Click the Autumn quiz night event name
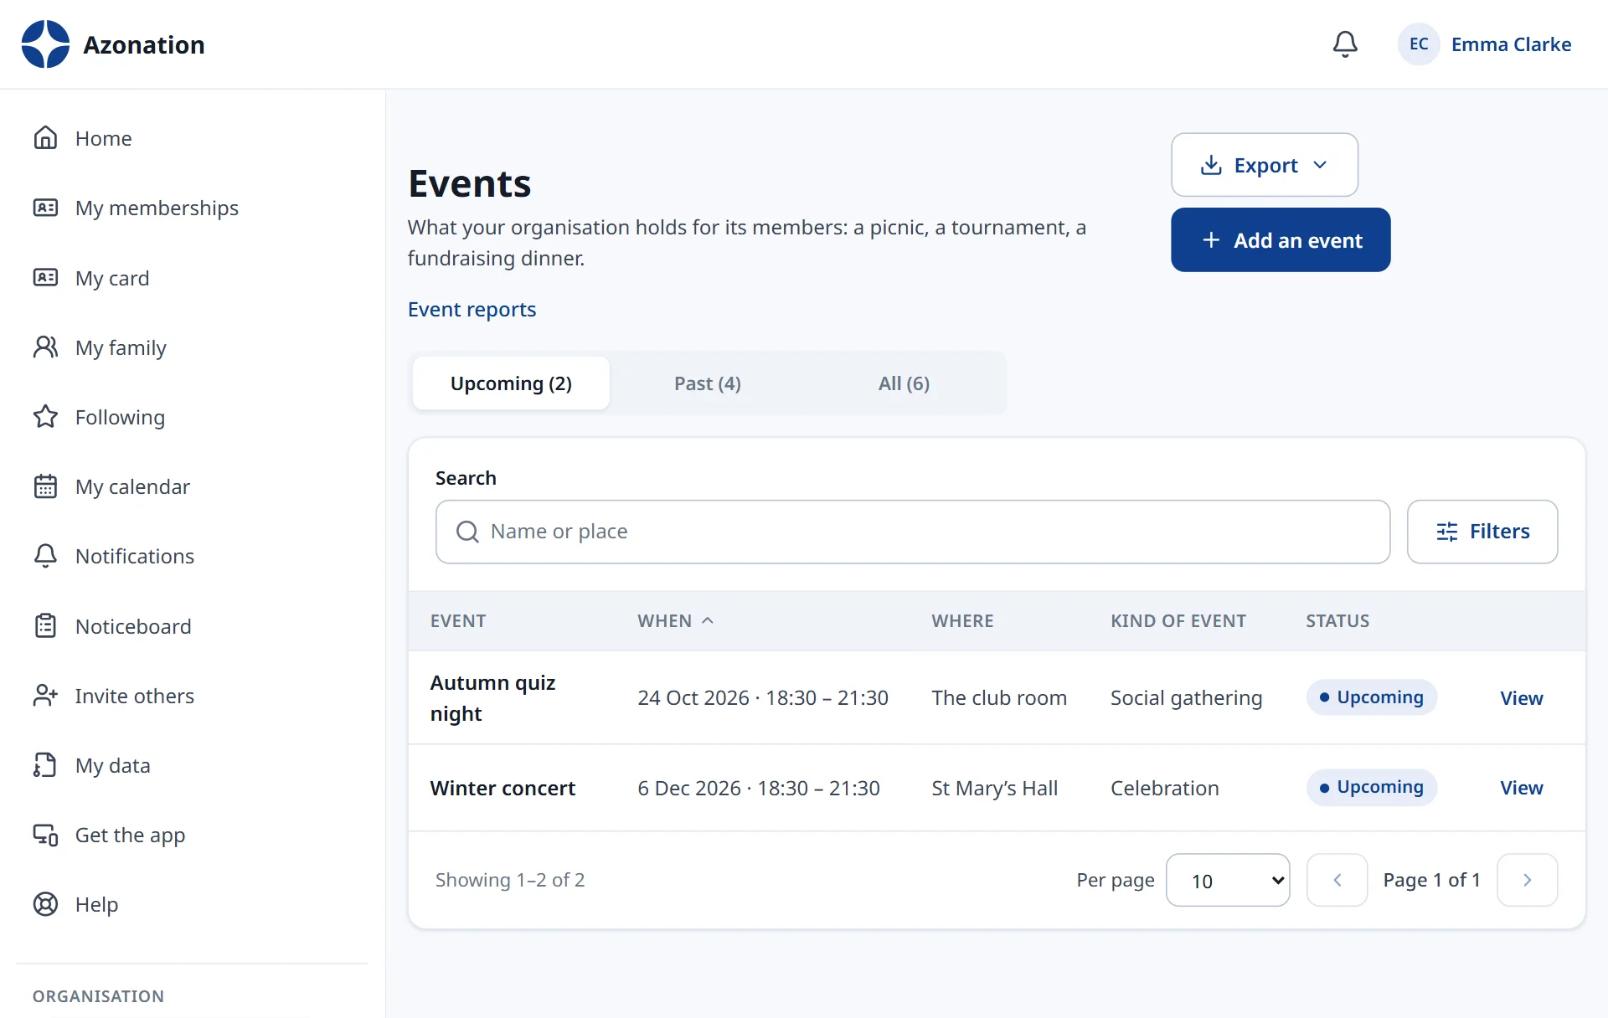This screenshot has width=1608, height=1018. coord(493,698)
